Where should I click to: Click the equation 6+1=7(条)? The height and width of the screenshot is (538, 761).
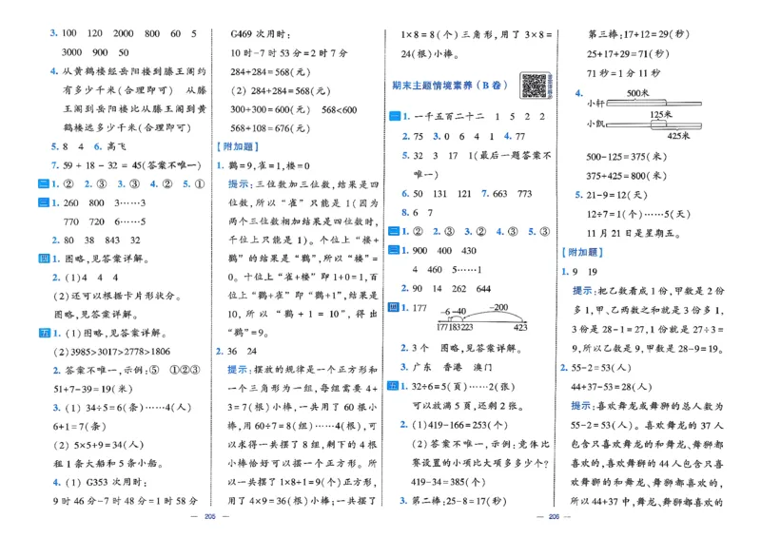pos(79,427)
